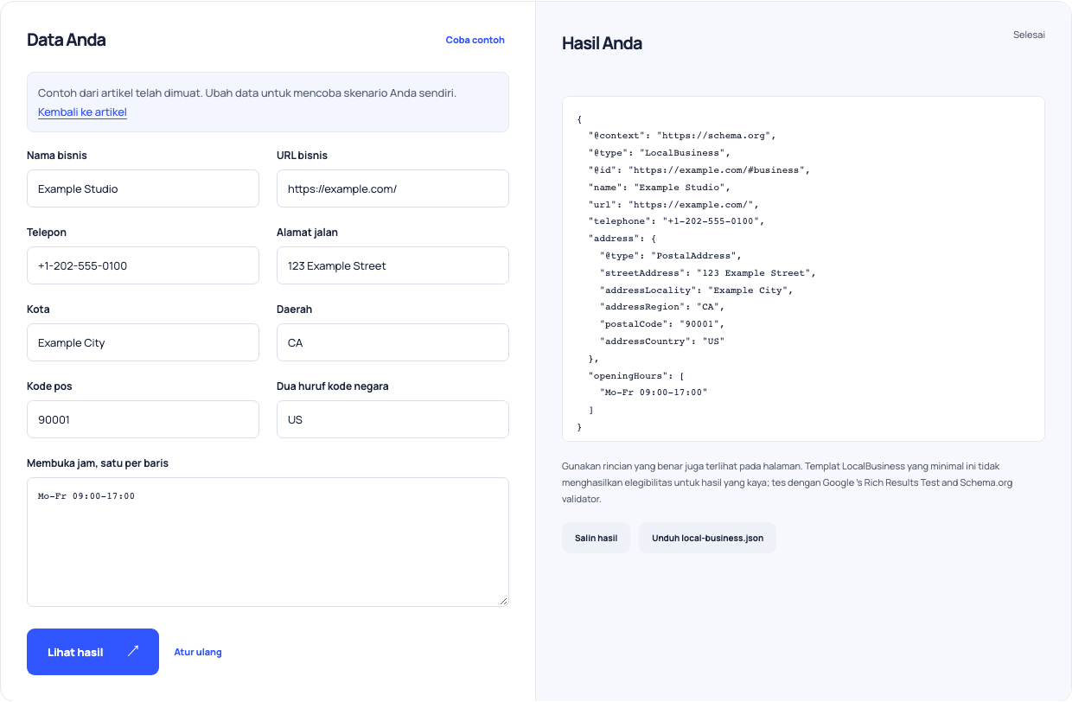Screen dimensions: 1072x702
Task: Open the Kembali ke artikel link
Action: point(82,112)
